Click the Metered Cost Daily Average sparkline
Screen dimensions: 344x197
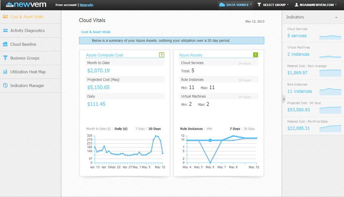tap(330, 73)
